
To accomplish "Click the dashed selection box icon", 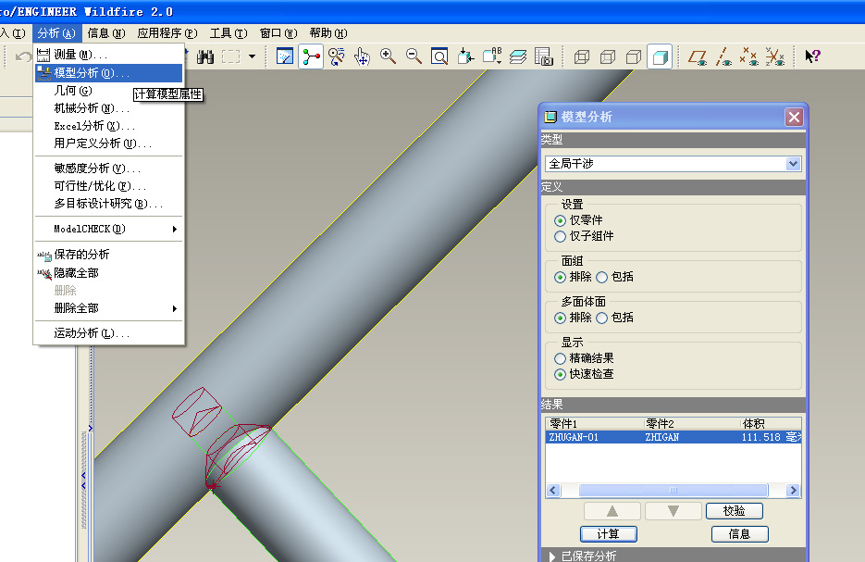I will [230, 56].
